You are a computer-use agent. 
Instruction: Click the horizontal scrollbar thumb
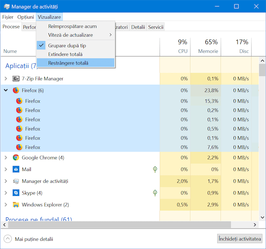tap(119, 225)
